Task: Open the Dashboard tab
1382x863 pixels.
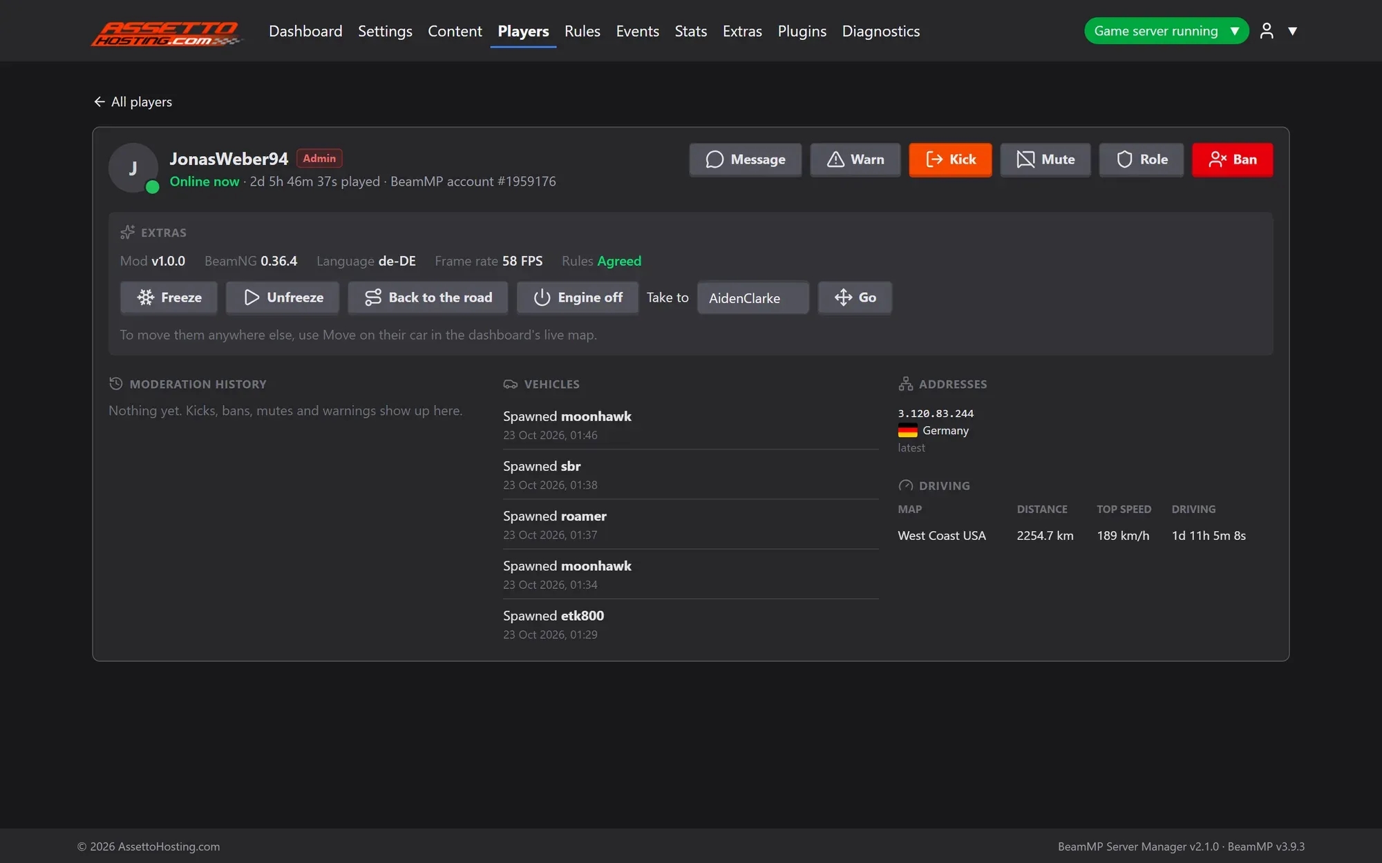Action: click(x=305, y=31)
